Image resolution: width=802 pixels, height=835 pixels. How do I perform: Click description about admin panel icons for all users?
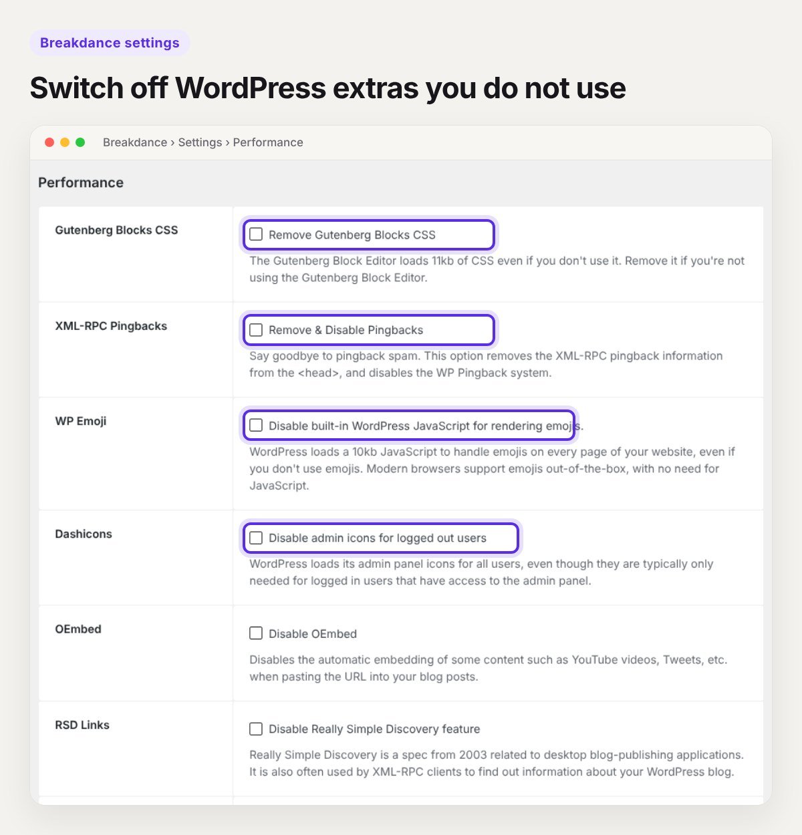pyautogui.click(x=481, y=572)
